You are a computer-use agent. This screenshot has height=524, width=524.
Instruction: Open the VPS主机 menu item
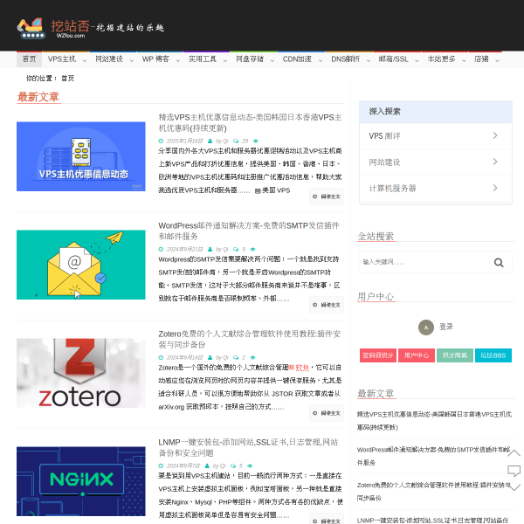(x=62, y=59)
